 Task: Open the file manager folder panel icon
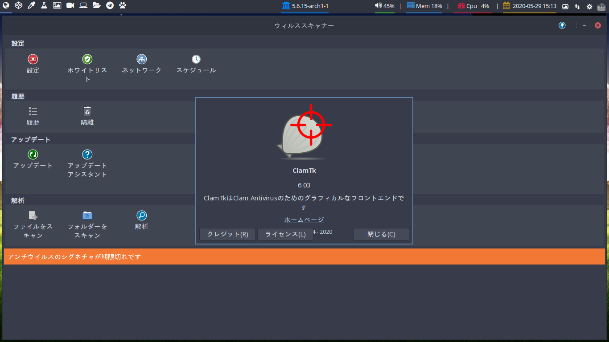point(96,6)
